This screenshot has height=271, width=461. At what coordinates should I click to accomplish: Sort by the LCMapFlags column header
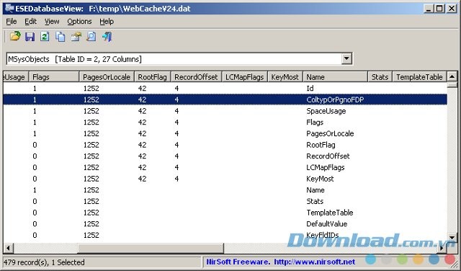pos(244,77)
